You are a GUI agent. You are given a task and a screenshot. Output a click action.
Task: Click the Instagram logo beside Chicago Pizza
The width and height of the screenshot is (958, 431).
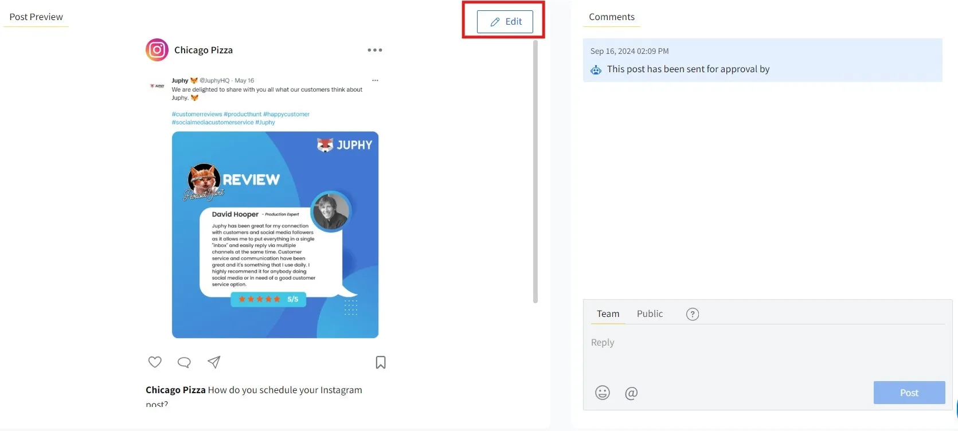[157, 50]
